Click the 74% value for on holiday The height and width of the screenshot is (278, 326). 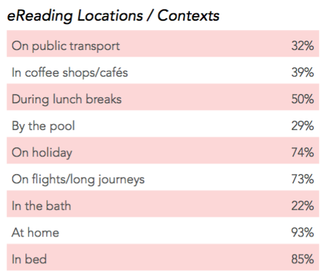(303, 152)
